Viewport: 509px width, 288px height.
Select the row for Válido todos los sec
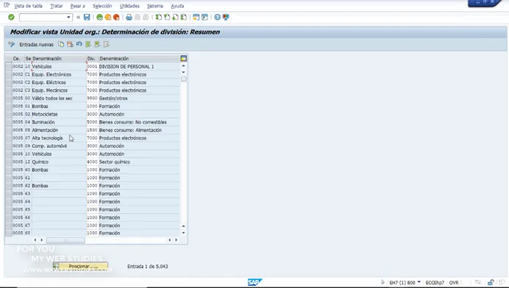[x=9, y=98]
